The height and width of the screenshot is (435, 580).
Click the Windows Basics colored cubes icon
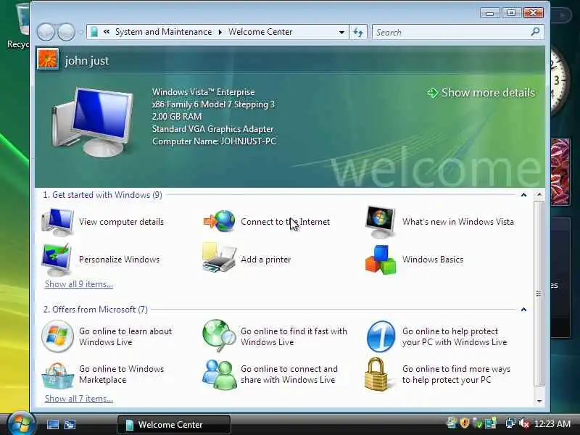[381, 260]
